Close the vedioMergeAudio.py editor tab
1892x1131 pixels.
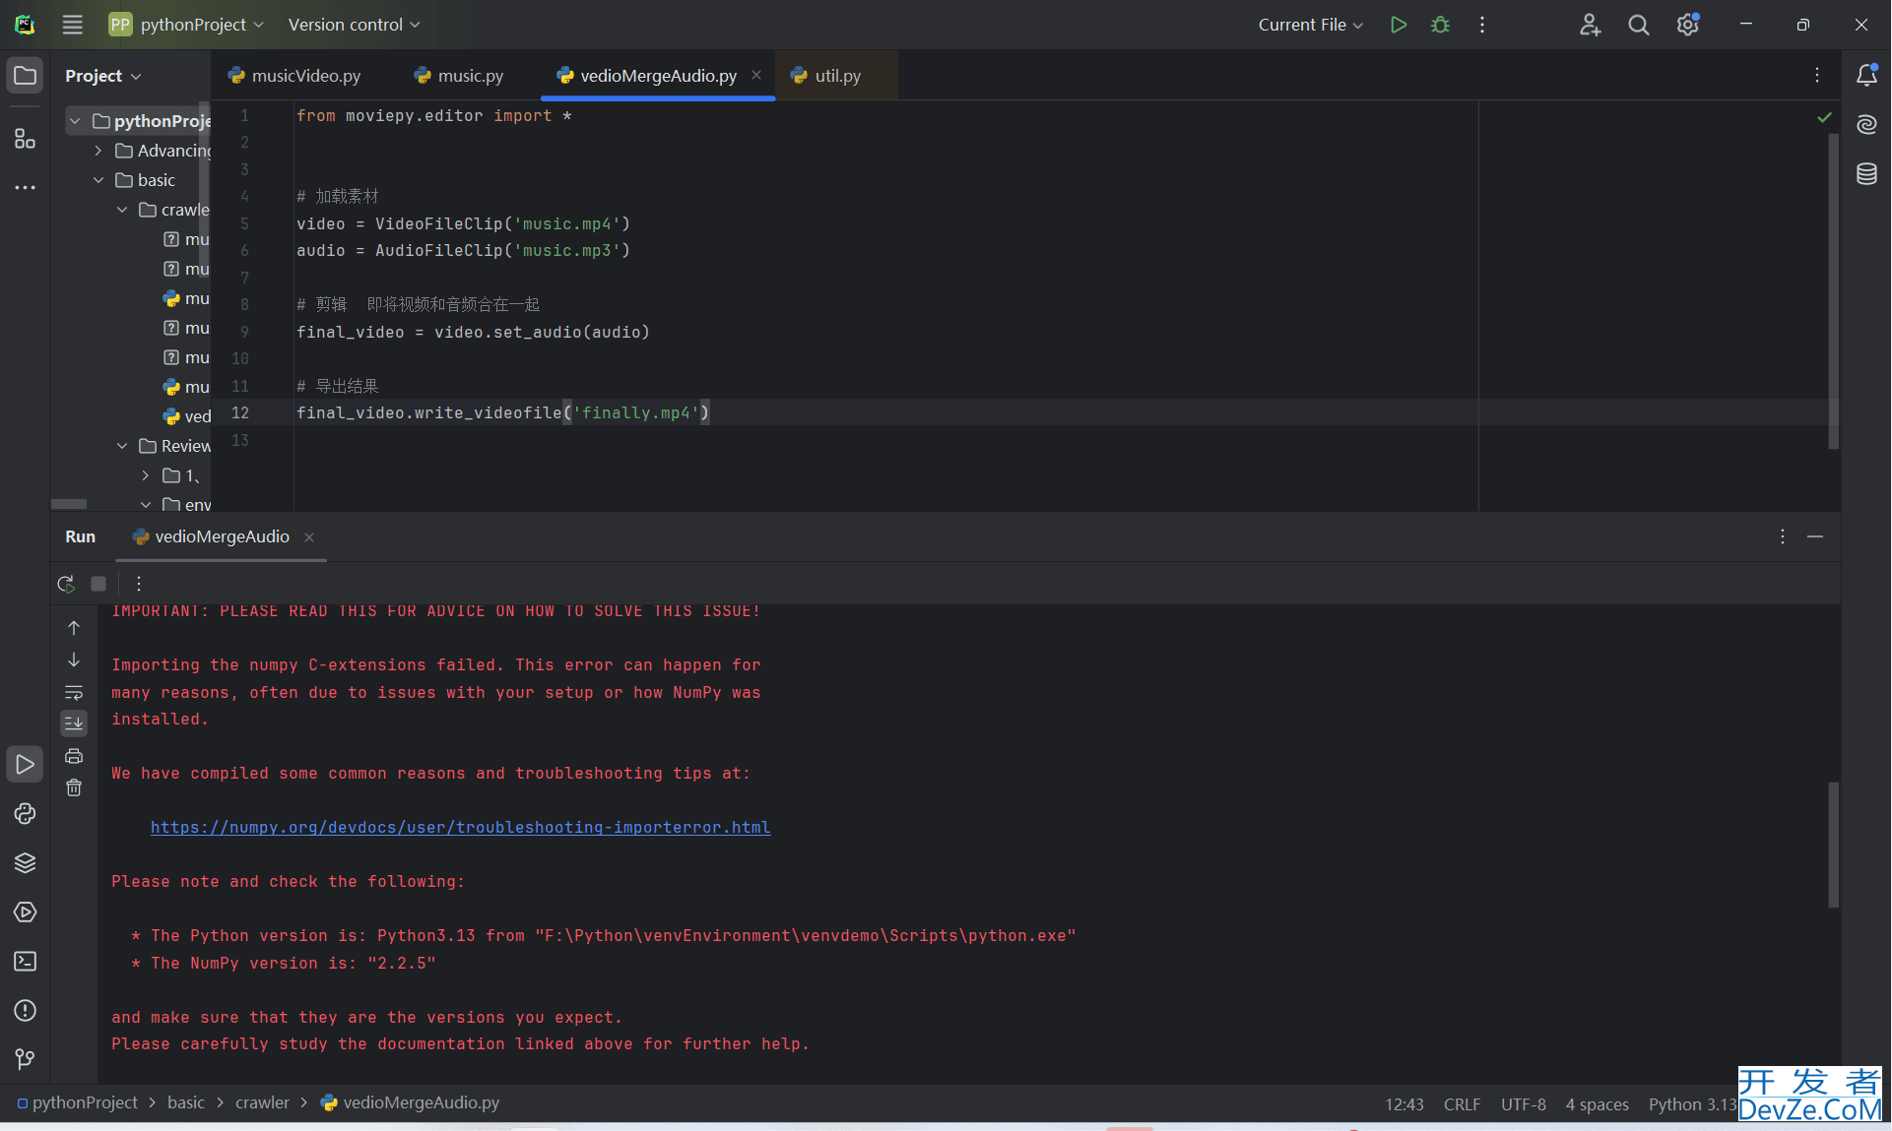click(x=756, y=75)
